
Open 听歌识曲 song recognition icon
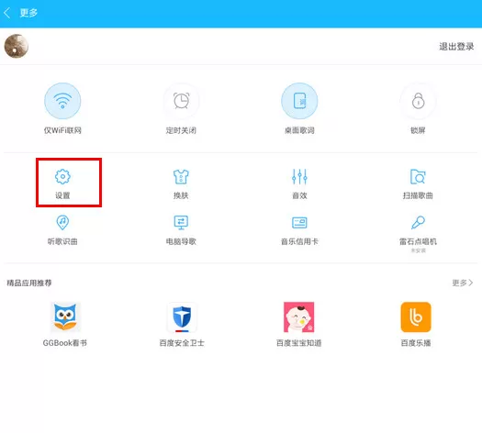point(62,222)
